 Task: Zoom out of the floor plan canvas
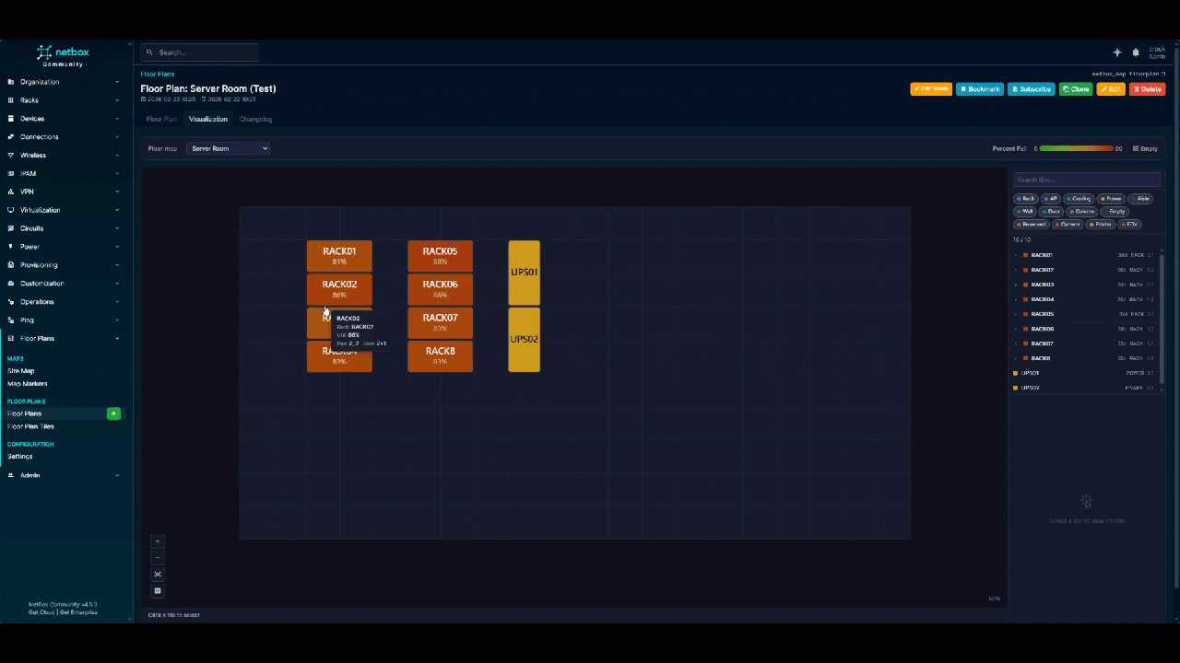pos(158,558)
